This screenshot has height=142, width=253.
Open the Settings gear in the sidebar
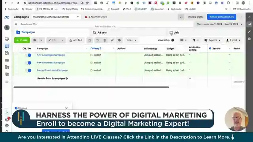(7, 125)
